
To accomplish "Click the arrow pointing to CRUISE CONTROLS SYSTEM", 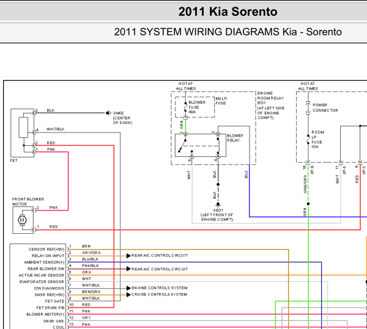I will 128,295.
